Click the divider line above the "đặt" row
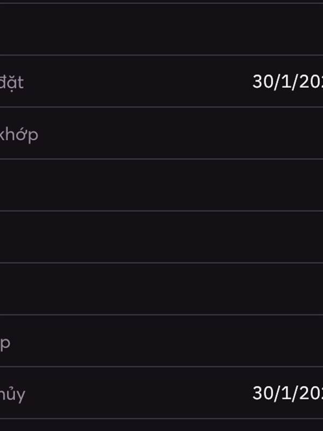323x431 pixels. 161,55
